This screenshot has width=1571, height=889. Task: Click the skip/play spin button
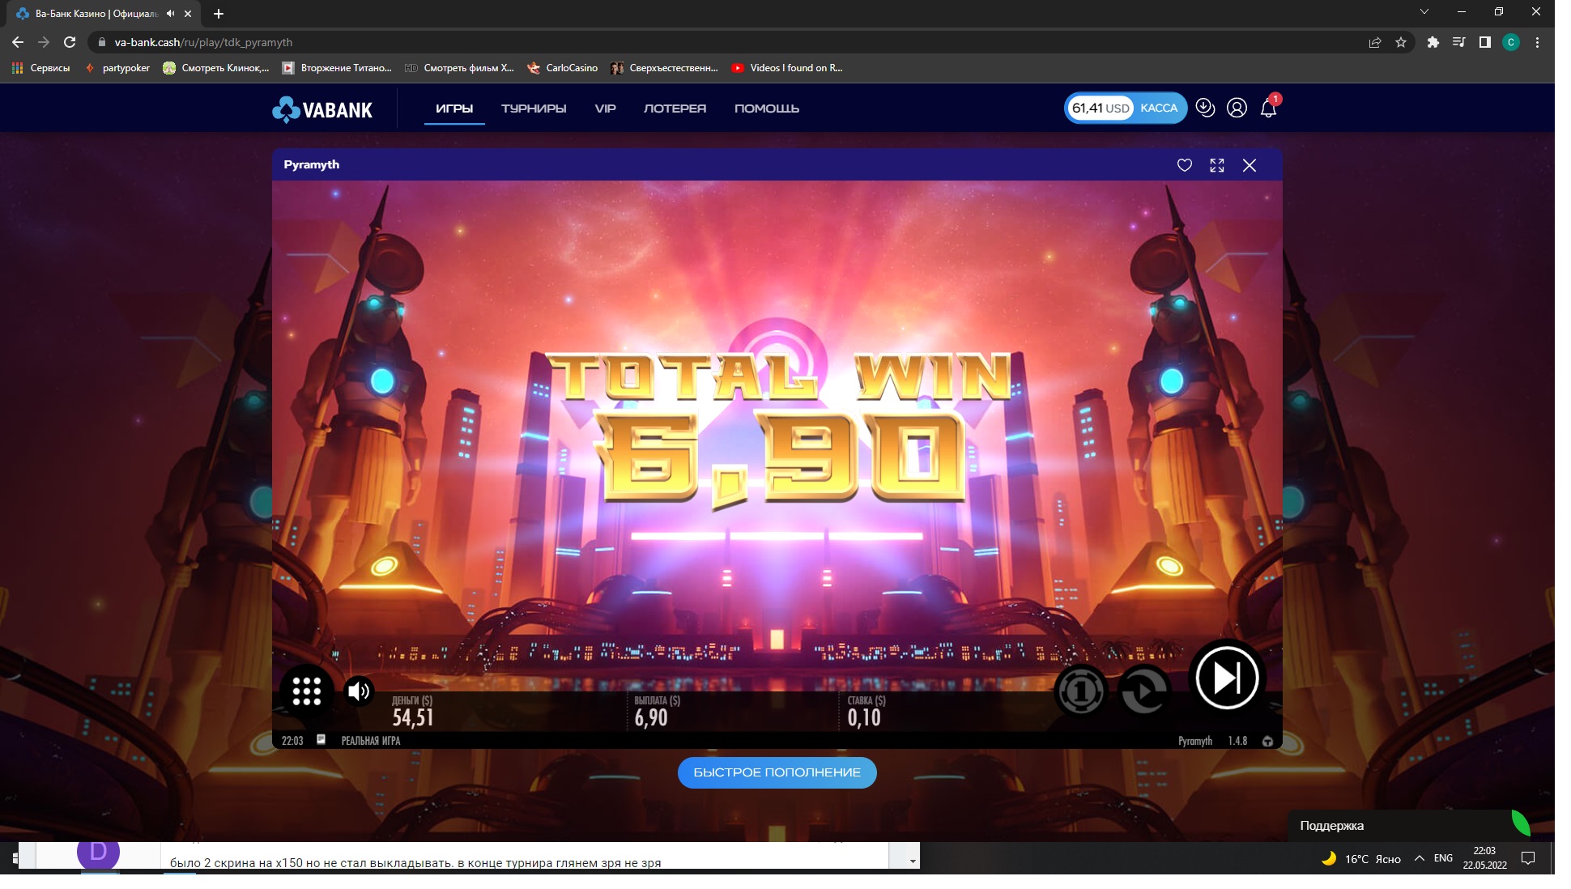(1226, 678)
